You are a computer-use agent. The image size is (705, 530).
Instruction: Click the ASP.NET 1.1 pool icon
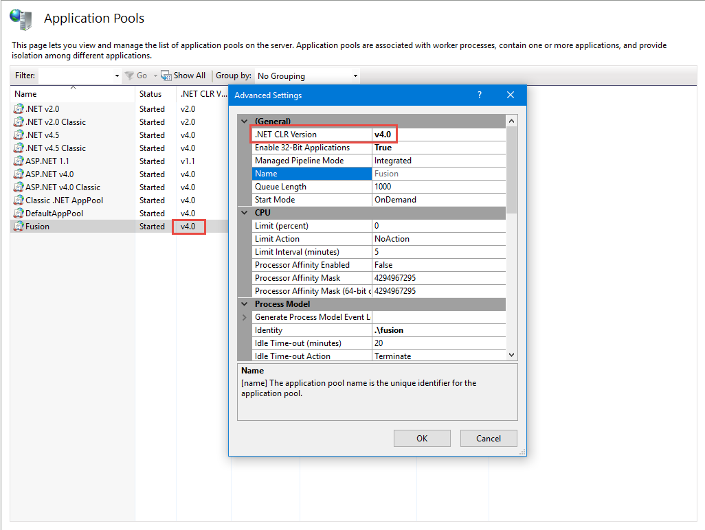(x=19, y=161)
